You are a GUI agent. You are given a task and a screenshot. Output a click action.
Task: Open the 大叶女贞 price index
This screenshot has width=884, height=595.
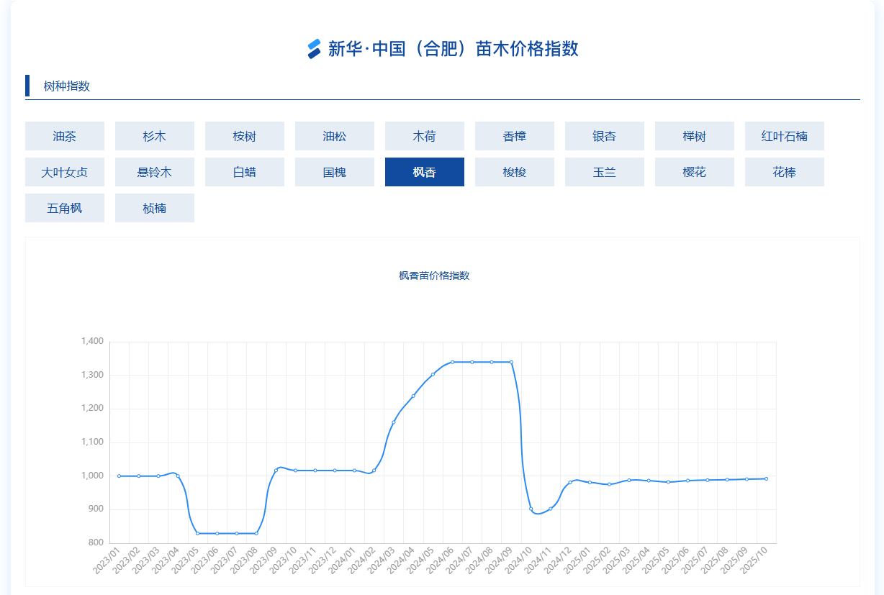click(65, 172)
